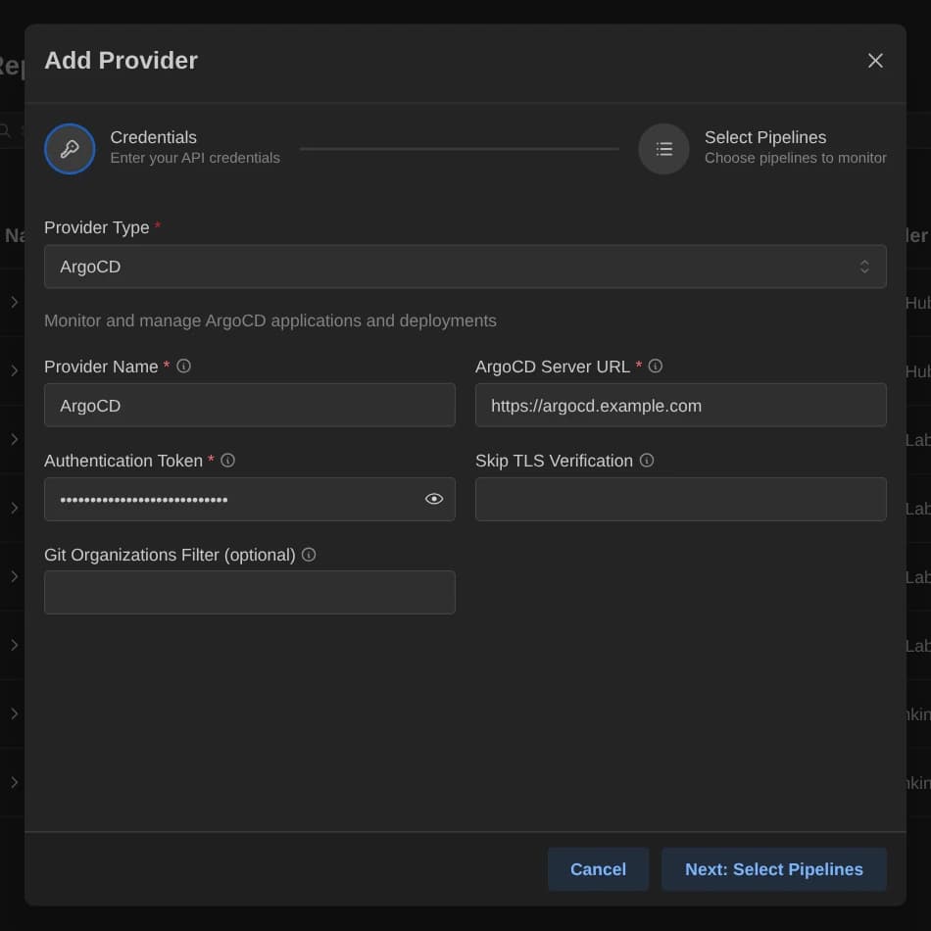Image resolution: width=931 pixels, height=931 pixels.
Task: Click the Credentials key step icon
Action: pyautogui.click(x=70, y=148)
